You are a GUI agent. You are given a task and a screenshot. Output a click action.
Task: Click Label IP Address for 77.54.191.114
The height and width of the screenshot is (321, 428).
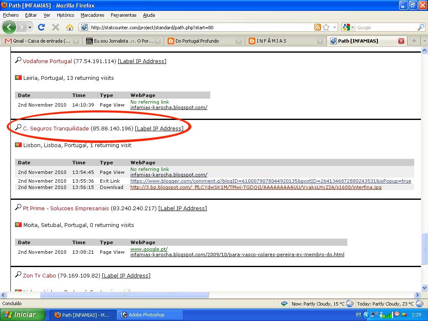point(142,61)
